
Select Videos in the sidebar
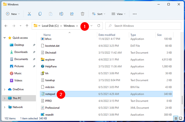coord(18,80)
